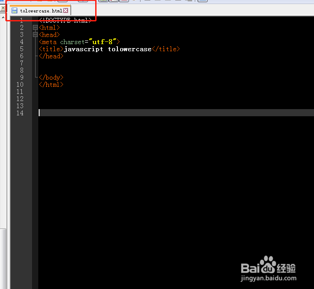Click the opening <title> tag on line 5

click(x=51, y=49)
